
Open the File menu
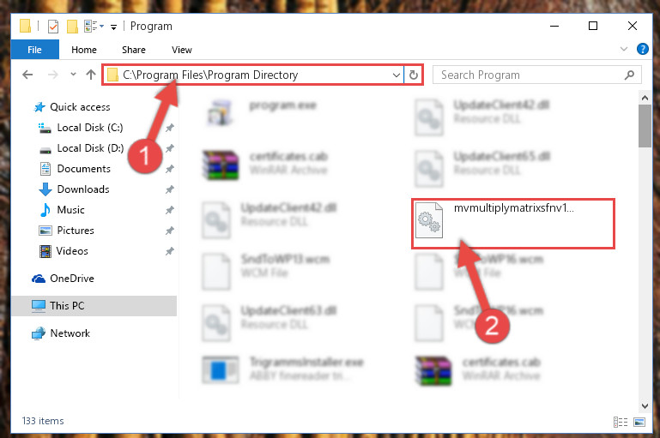pyautogui.click(x=34, y=50)
